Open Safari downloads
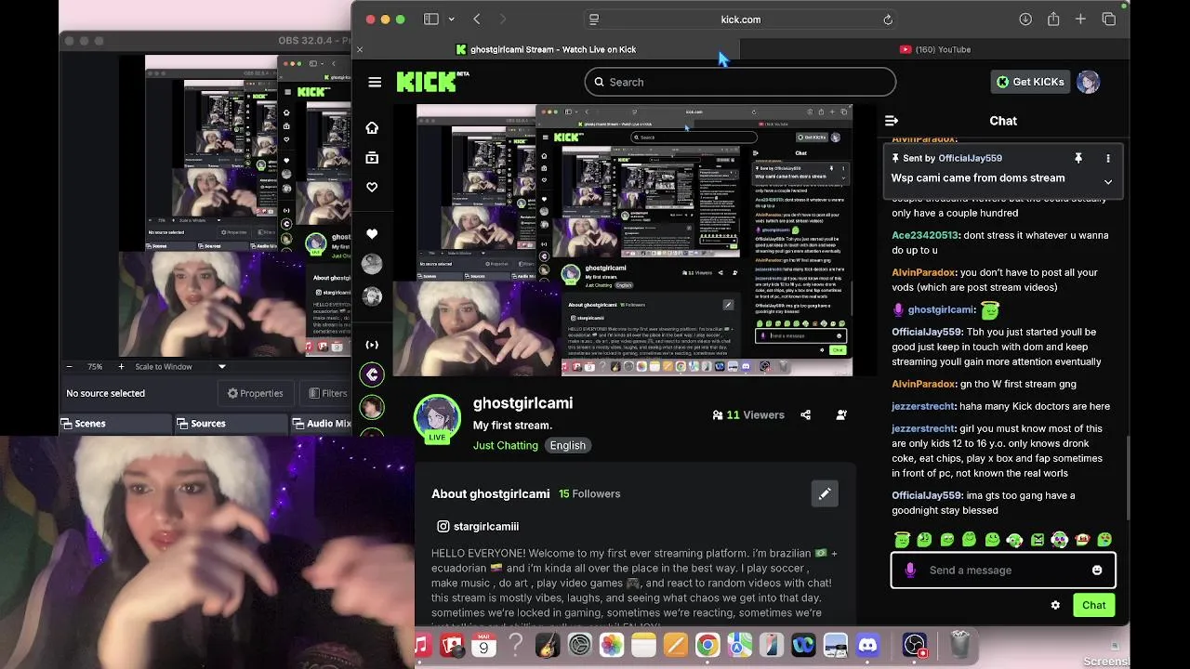This screenshot has height=669, width=1190. pos(1025,19)
